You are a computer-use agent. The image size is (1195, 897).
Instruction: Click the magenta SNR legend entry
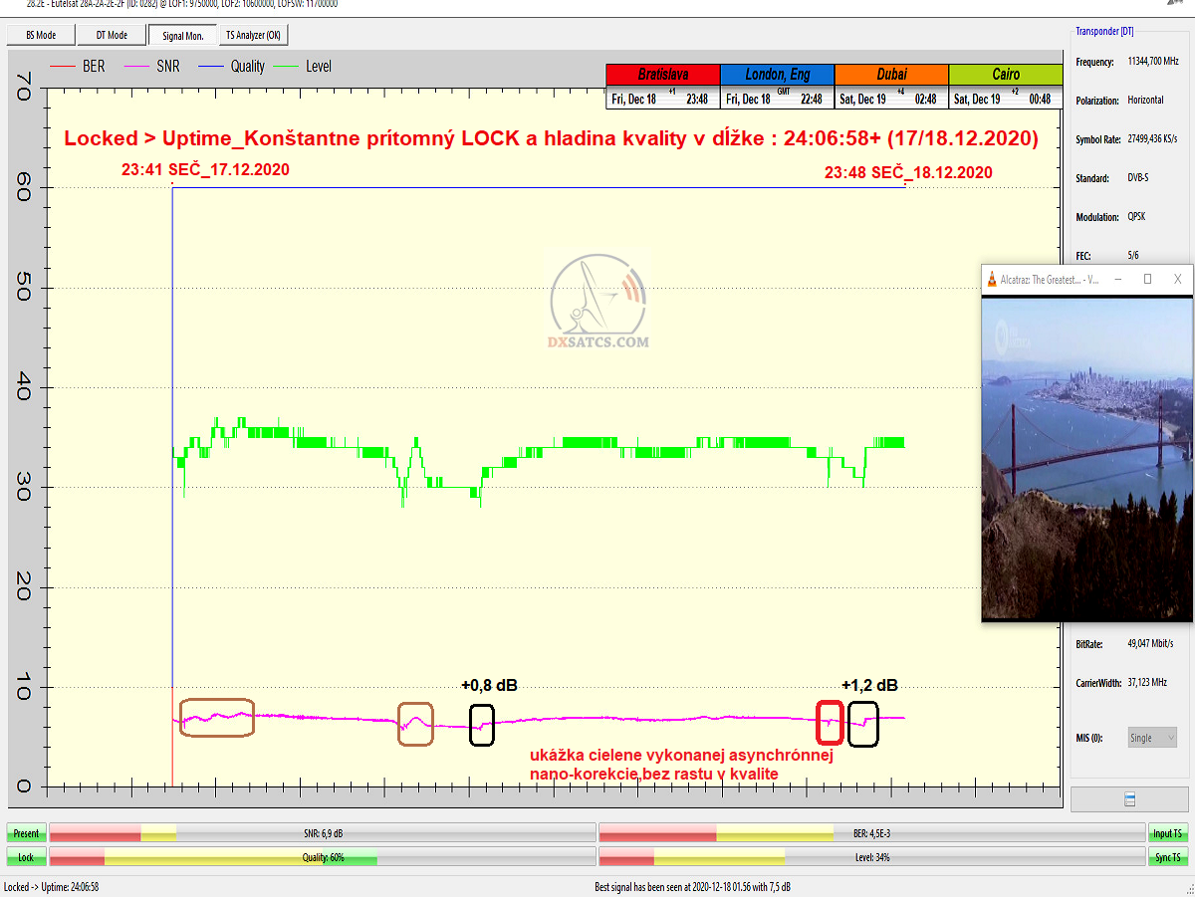tap(151, 67)
